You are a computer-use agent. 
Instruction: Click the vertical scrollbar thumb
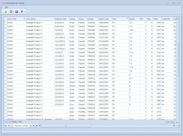point(177,60)
